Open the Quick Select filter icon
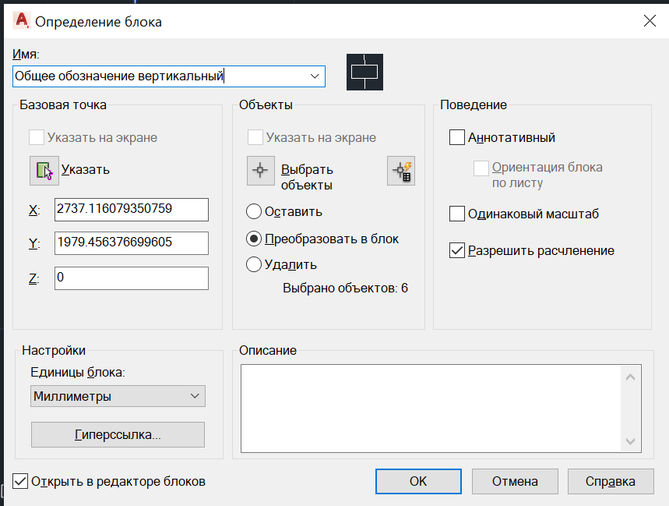669x506 pixels. [401, 171]
